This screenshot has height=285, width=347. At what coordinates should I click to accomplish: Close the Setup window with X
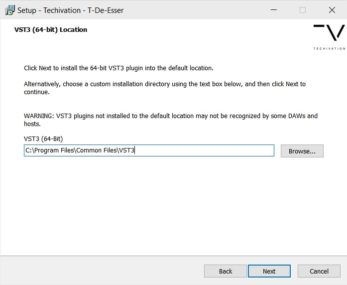332,10
